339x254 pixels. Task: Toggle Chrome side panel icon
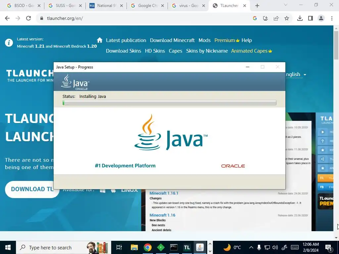pos(311,19)
